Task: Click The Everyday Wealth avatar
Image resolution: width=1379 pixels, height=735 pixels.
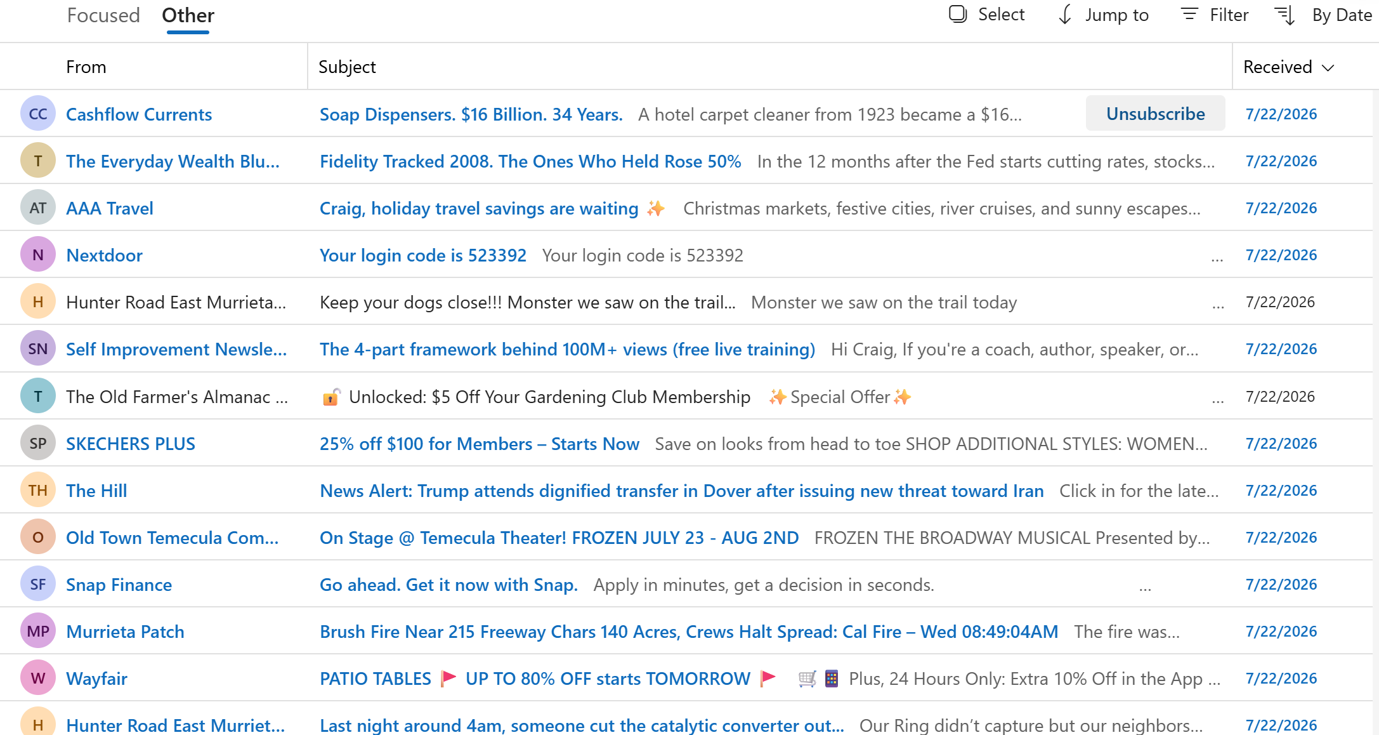Action: [x=38, y=161]
